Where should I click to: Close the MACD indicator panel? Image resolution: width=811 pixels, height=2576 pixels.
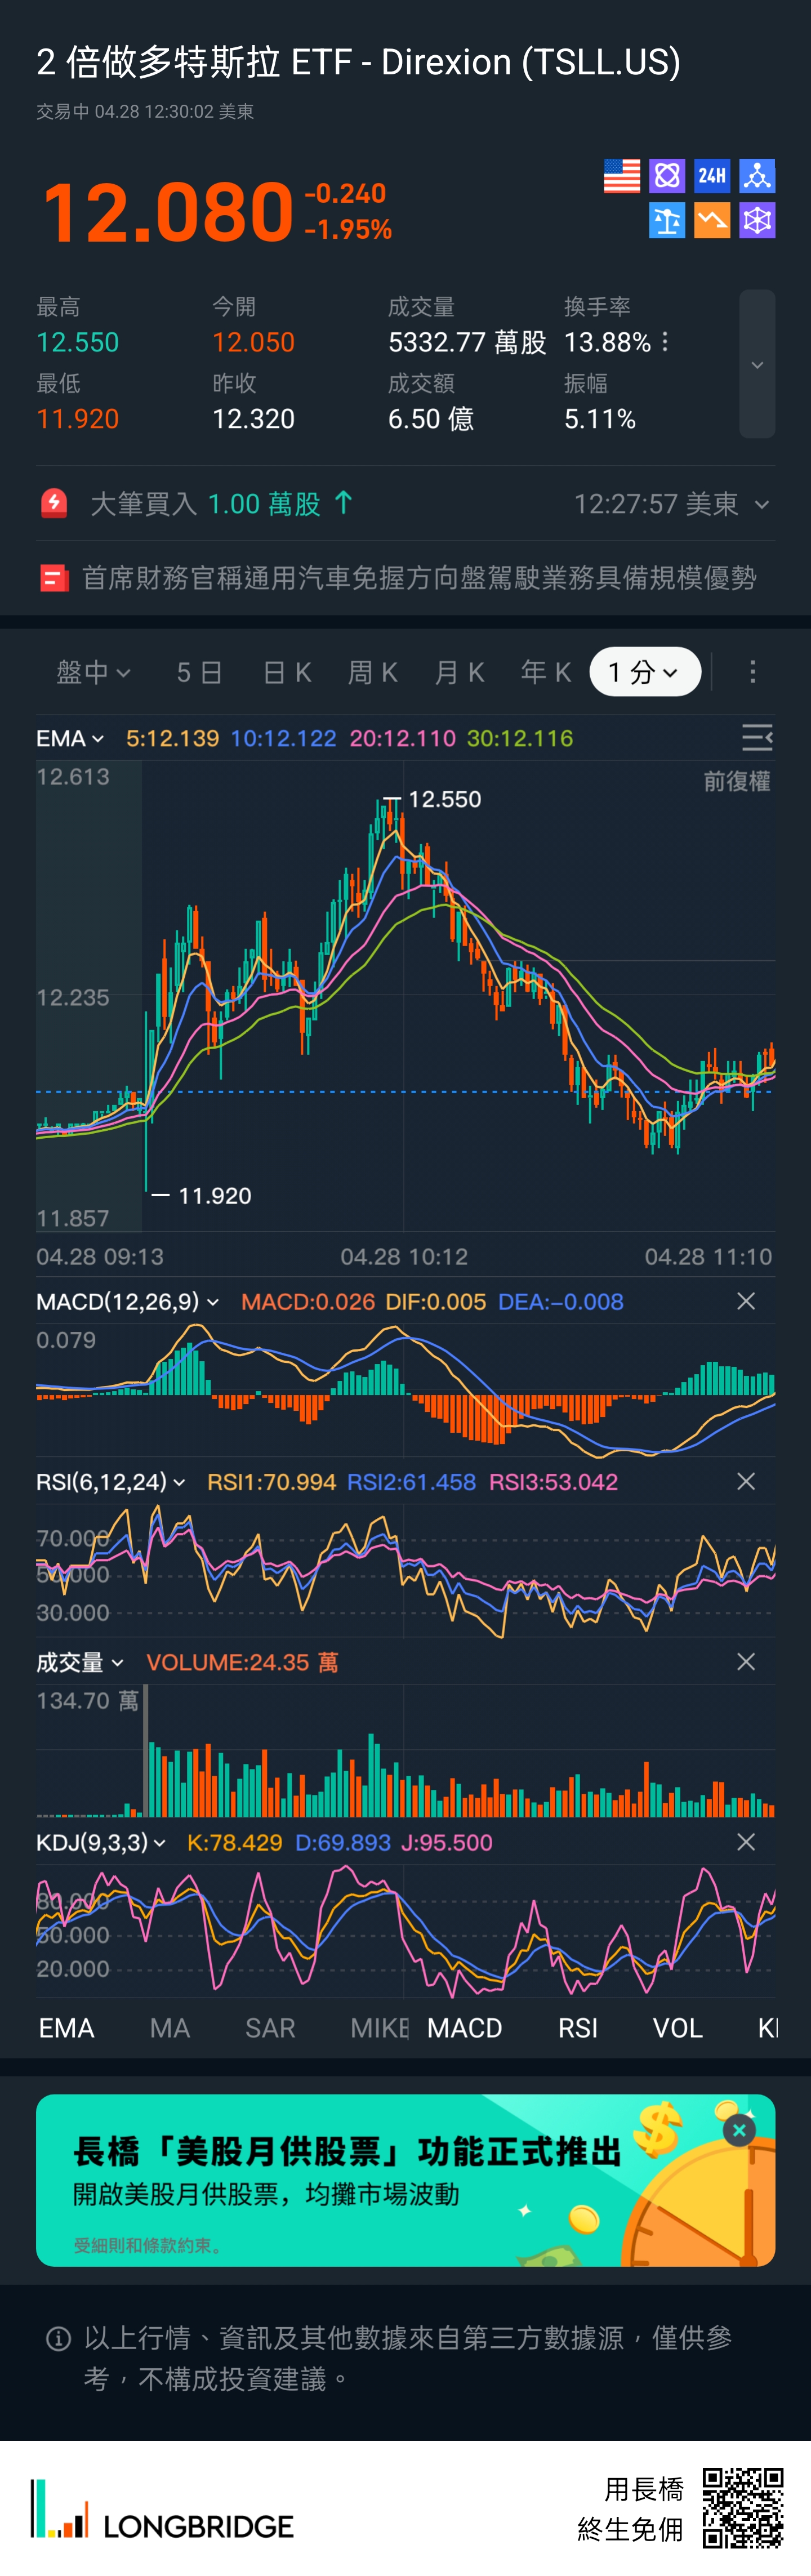click(745, 1301)
